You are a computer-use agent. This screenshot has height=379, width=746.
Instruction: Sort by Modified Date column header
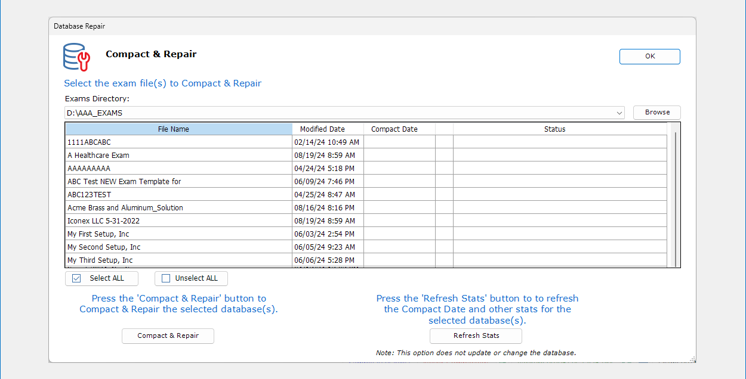tap(328, 129)
